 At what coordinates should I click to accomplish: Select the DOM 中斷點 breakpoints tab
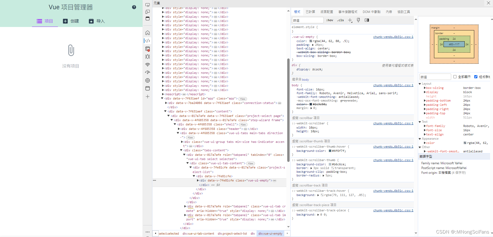(x=372, y=12)
